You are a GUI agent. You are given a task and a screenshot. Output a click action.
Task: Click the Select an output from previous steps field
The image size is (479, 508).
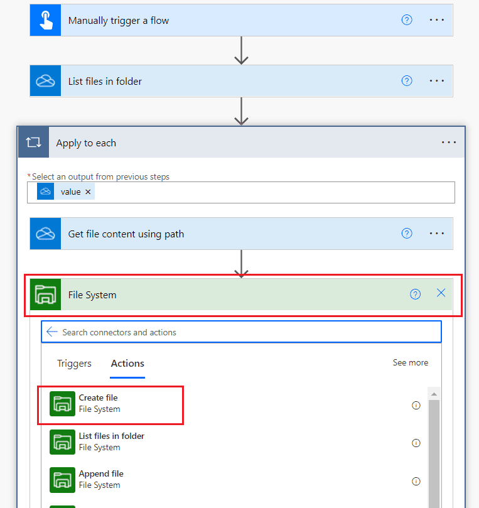(x=241, y=192)
